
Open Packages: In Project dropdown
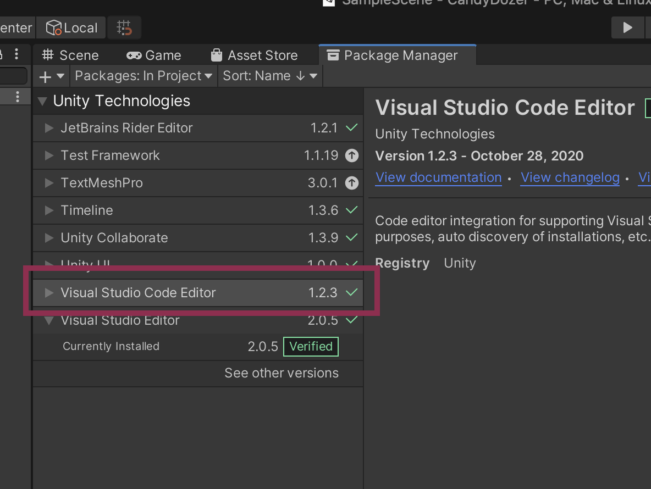144,76
